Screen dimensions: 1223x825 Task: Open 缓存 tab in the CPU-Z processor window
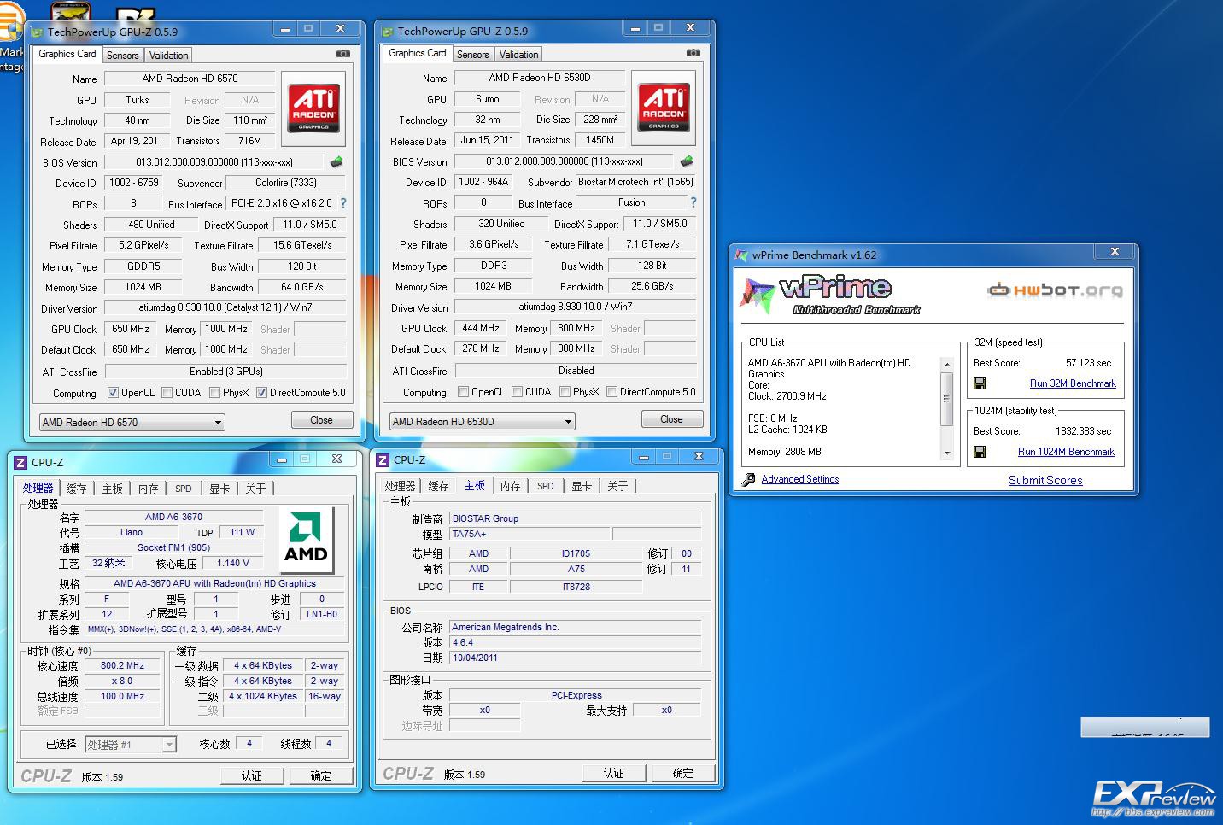pos(76,489)
